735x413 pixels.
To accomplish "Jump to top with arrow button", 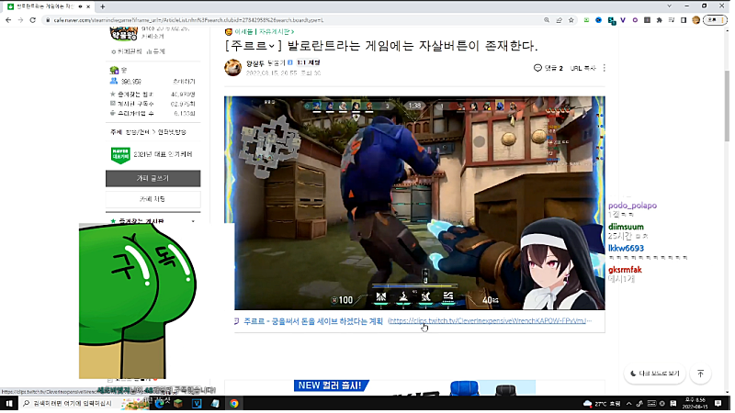I will [x=701, y=374].
